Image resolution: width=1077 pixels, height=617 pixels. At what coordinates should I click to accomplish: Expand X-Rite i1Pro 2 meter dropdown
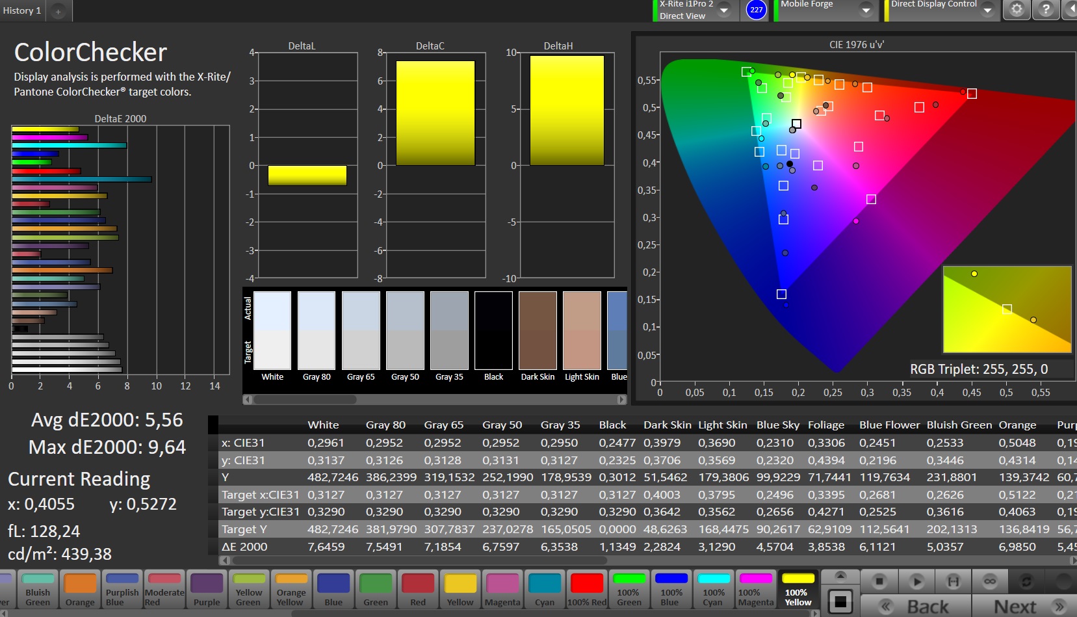click(x=723, y=10)
